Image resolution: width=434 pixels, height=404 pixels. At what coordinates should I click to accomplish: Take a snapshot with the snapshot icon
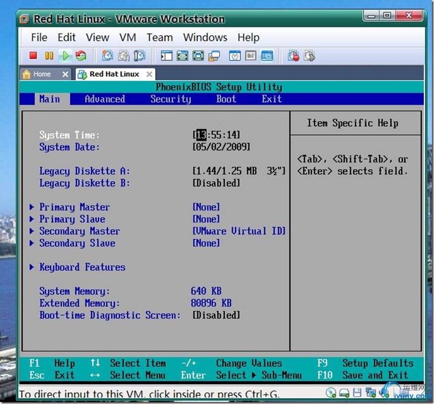107,55
